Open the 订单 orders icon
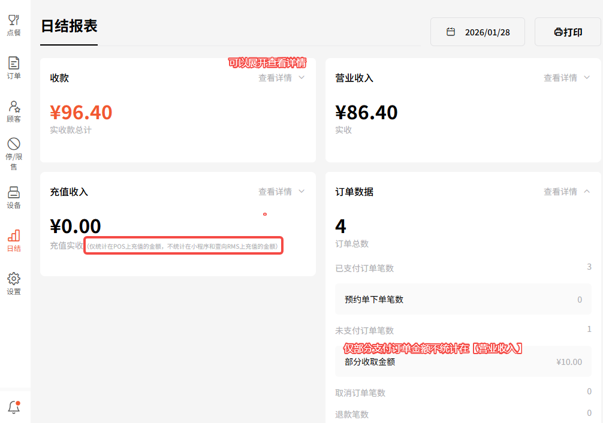 13,63
